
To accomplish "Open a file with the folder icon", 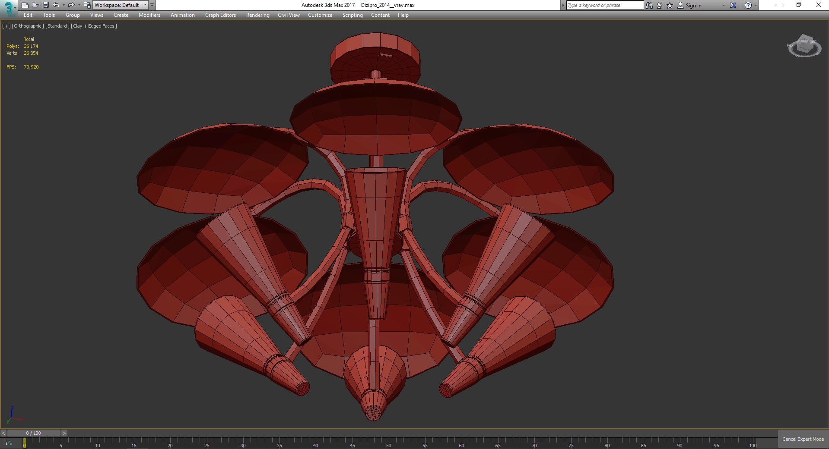I will [35, 5].
